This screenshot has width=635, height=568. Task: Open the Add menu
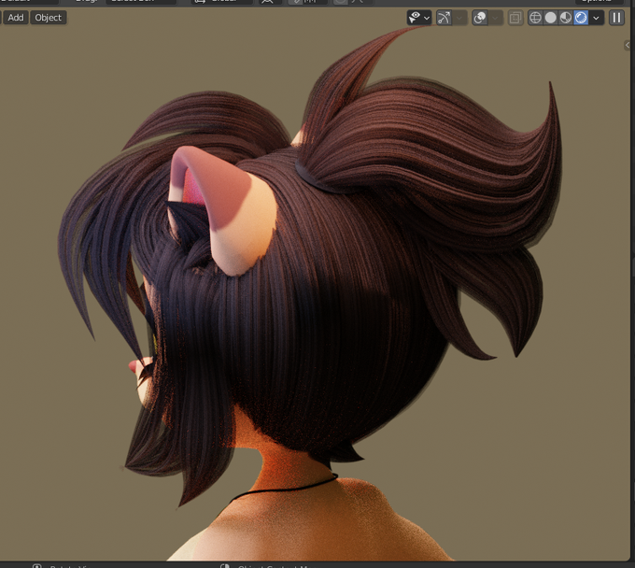(15, 18)
